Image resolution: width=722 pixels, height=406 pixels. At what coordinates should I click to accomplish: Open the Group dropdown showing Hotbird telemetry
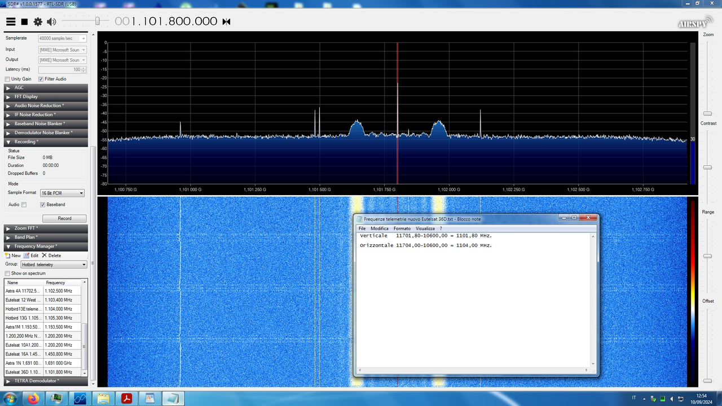(x=82, y=264)
